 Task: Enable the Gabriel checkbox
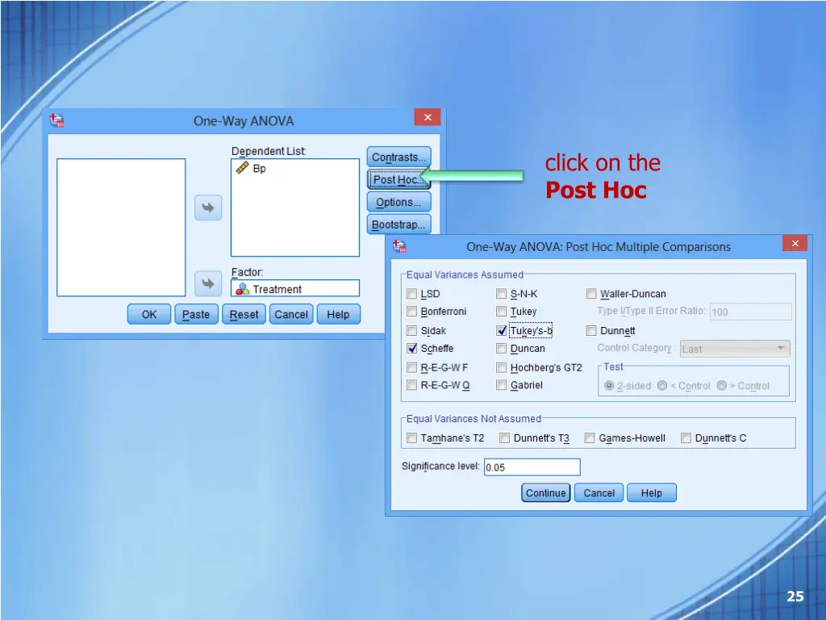pyautogui.click(x=502, y=385)
